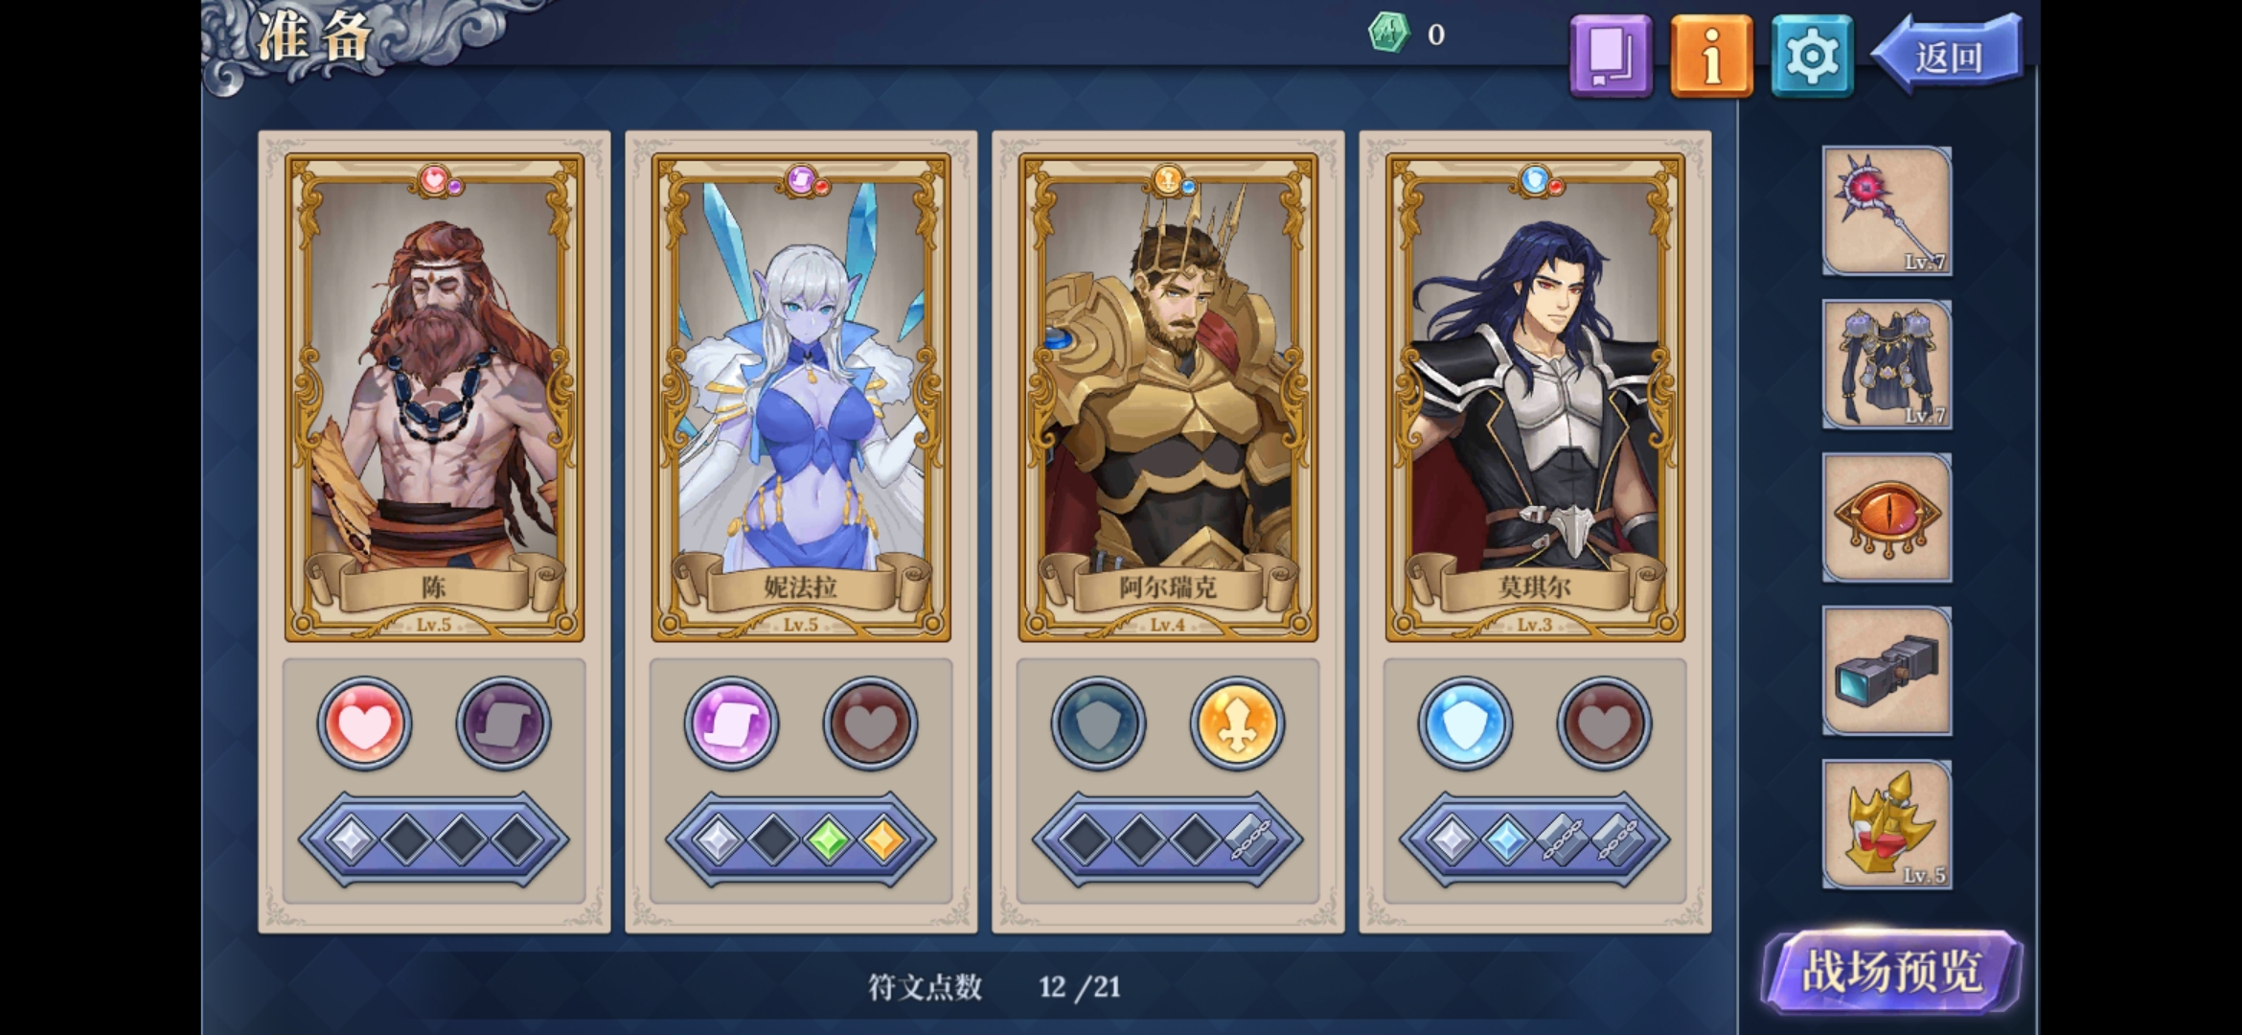Toggle 妮法拉's purple scroll skill orb
Screen dimensions: 2242x1035
pos(731,724)
